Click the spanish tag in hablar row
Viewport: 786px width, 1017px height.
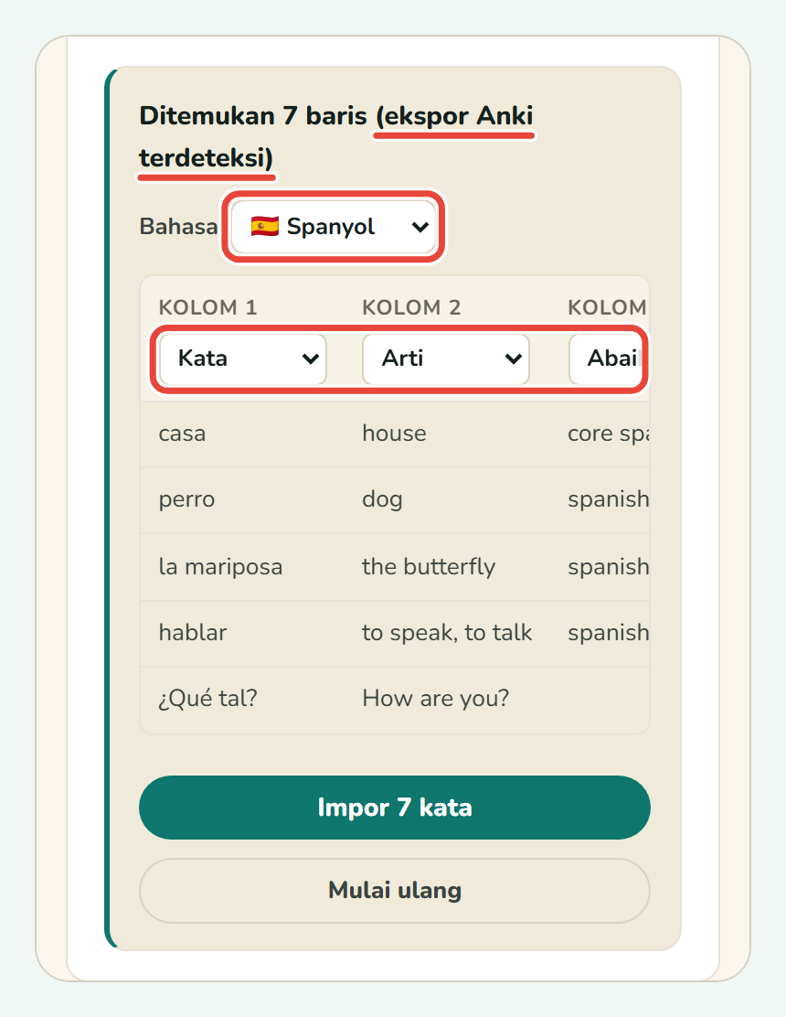click(609, 632)
